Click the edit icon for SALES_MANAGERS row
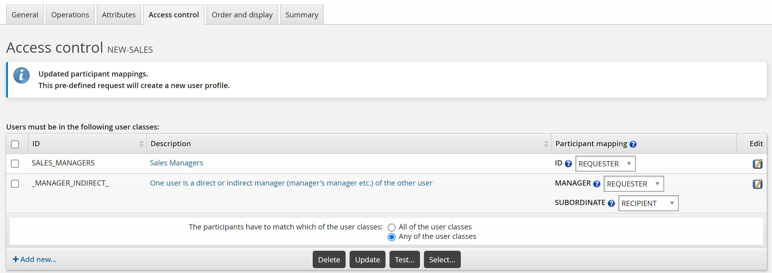 [757, 164]
